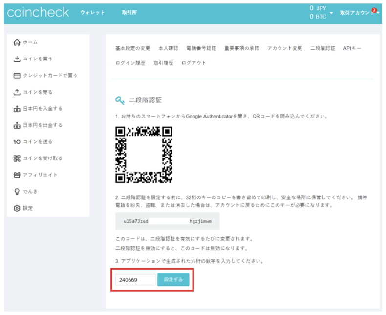Click the send coin icon
The image size is (386, 315).
click(x=17, y=142)
